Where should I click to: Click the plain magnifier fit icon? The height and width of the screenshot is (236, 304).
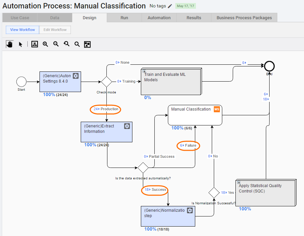(77, 44)
